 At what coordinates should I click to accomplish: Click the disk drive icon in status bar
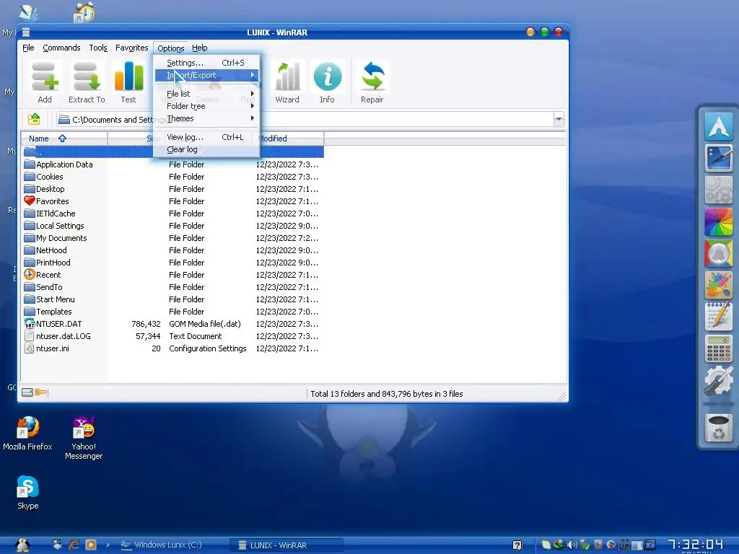[x=27, y=392]
